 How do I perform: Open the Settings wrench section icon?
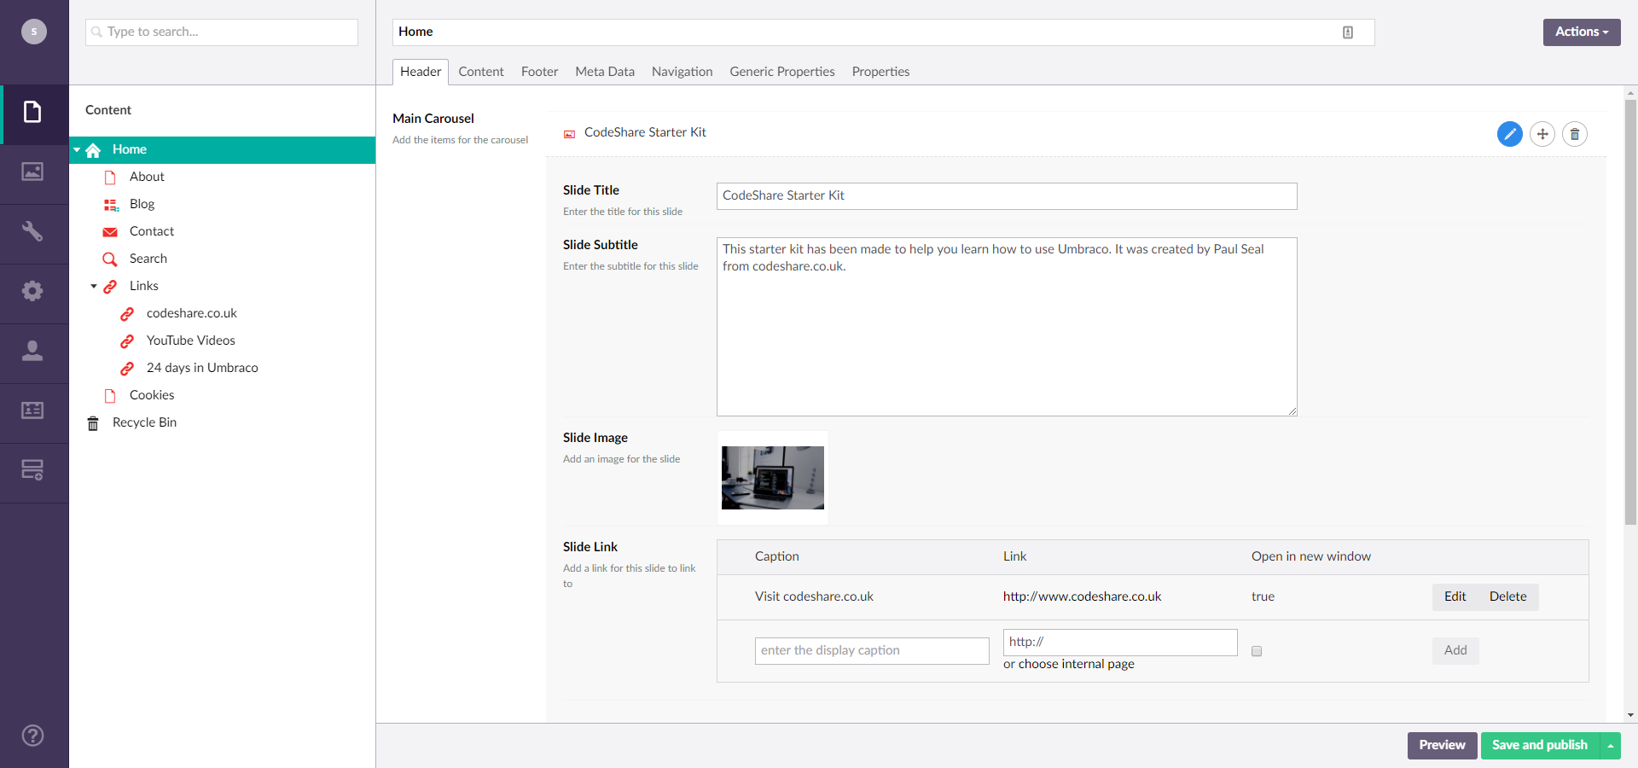[x=32, y=231]
